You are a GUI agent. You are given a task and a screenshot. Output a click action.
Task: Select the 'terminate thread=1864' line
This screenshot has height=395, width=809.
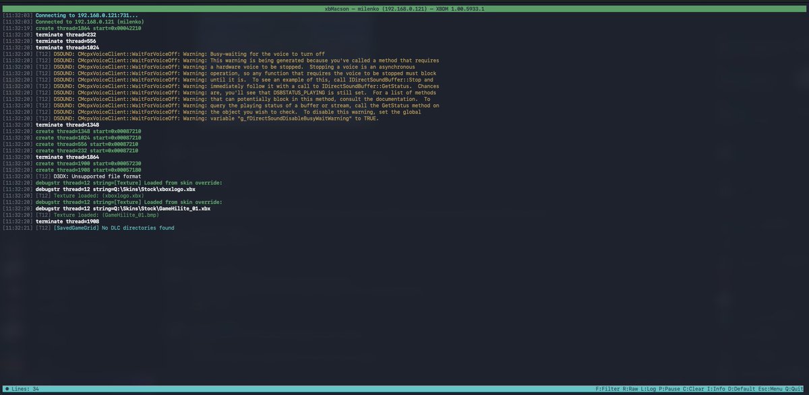click(68, 157)
